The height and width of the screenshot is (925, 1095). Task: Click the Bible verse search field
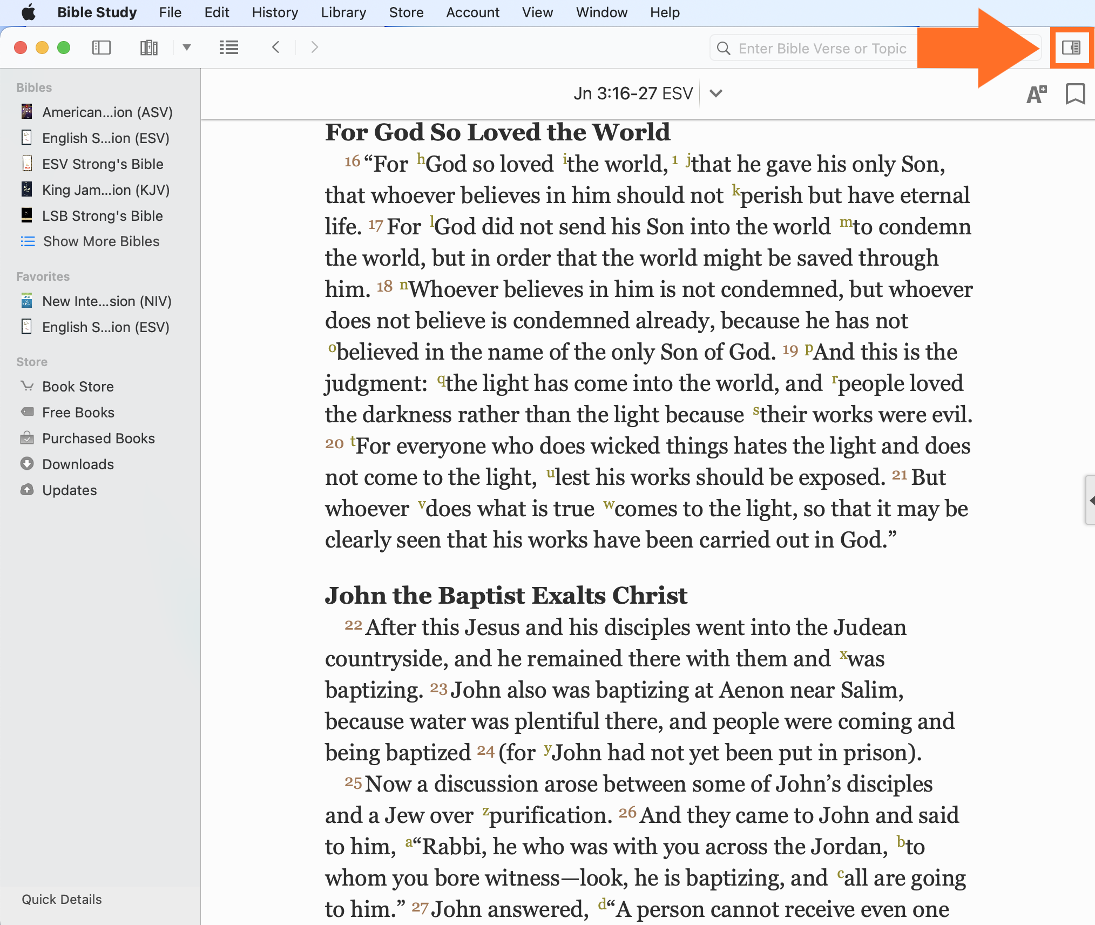[821, 49]
